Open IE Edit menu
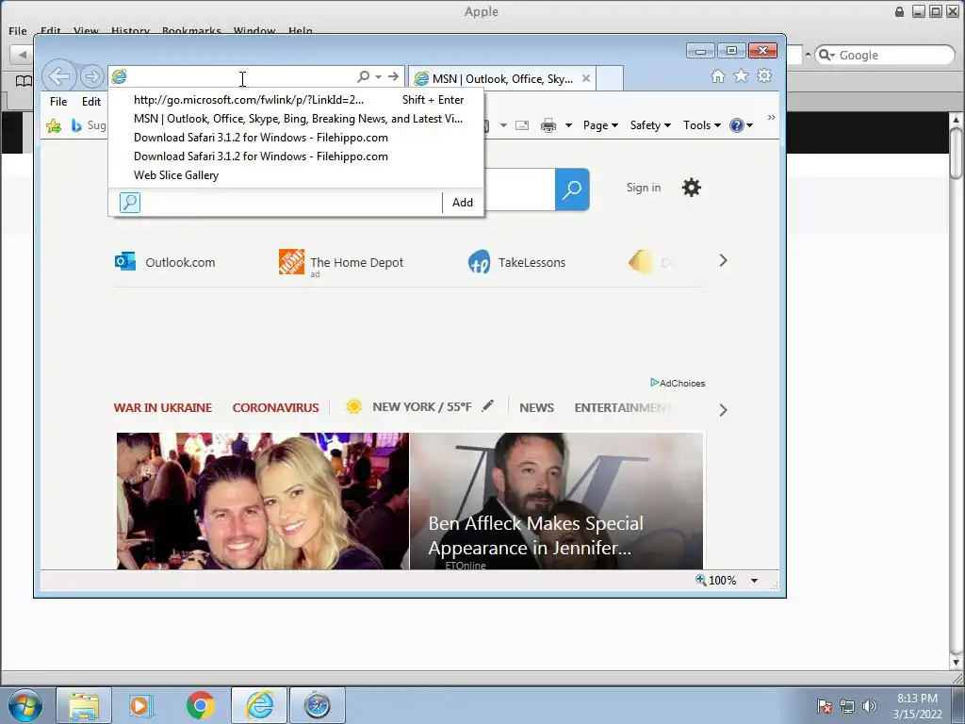The width and height of the screenshot is (965, 724). tap(91, 102)
